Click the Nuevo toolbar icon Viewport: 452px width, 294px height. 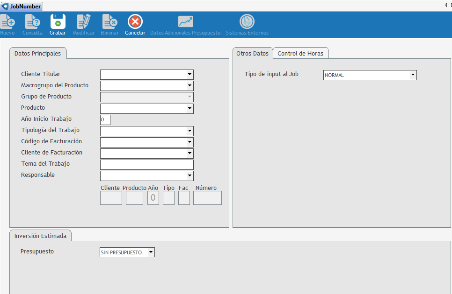click(x=7, y=22)
